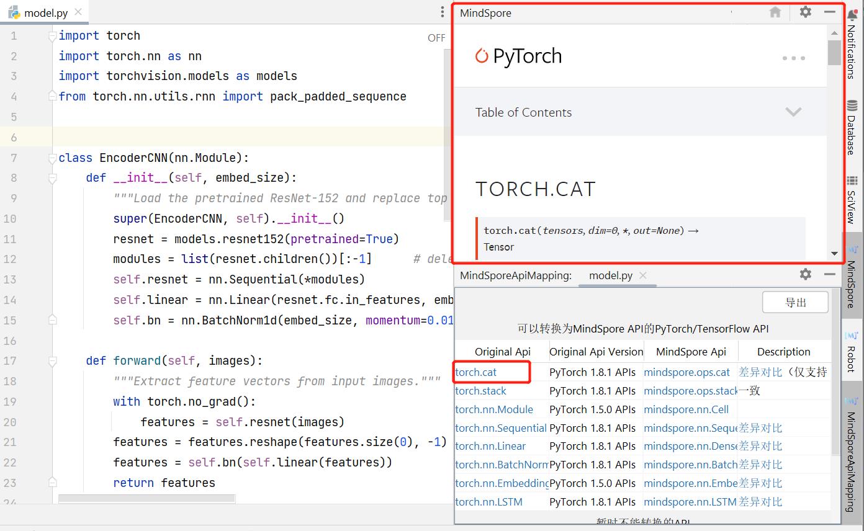Open gear options in MindSporeApiMapping panel
Screen dimensions: 864x531
click(805, 274)
